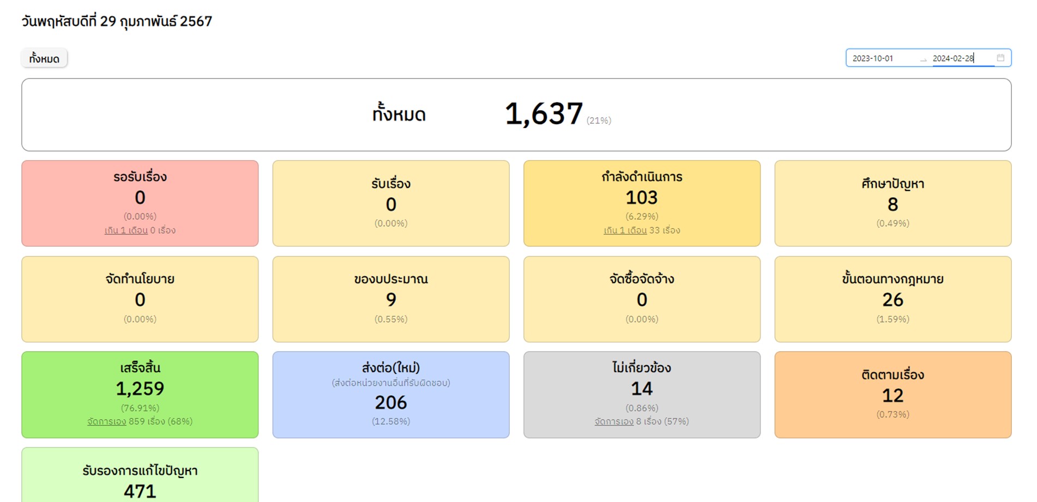The height and width of the screenshot is (502, 1037).
Task: Click the ทั้งหมด filter button
Action: (x=44, y=58)
